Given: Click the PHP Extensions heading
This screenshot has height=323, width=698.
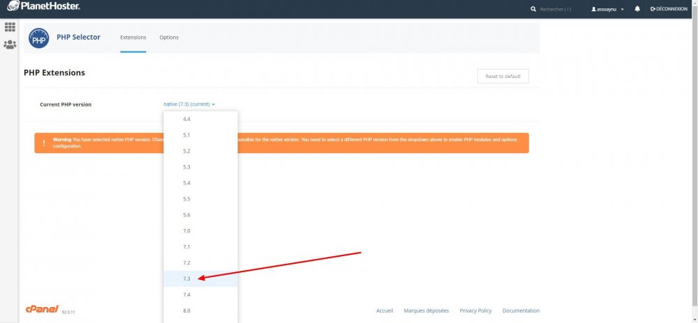Looking at the screenshot, I should point(54,73).
